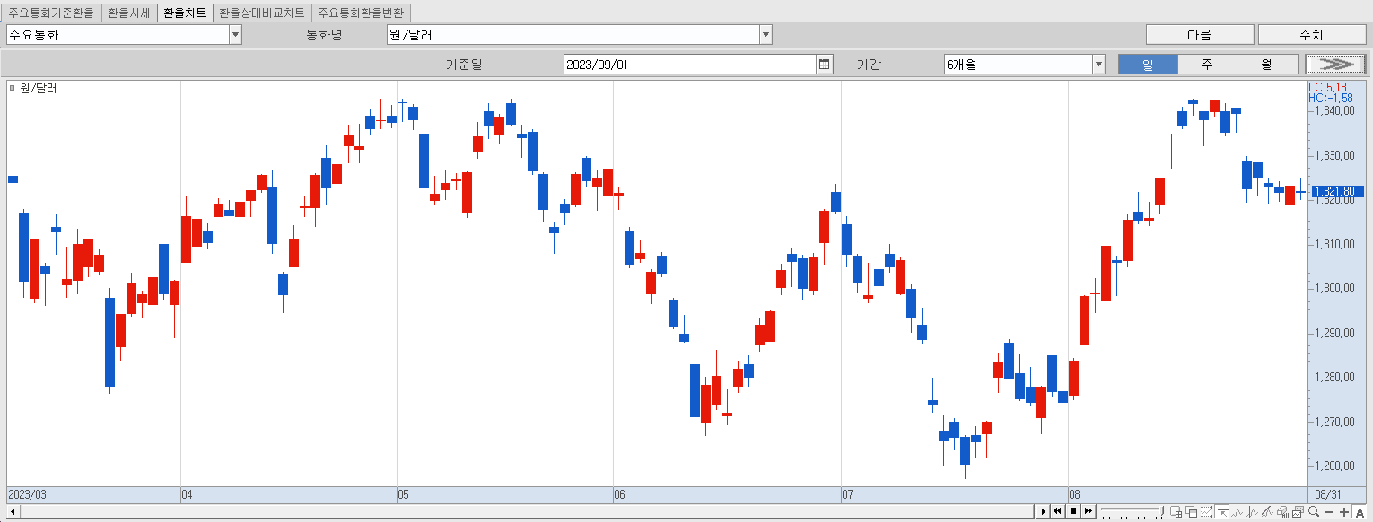1373x522 pixels.
Task: Click the double-arrow expand button
Action: [1335, 65]
